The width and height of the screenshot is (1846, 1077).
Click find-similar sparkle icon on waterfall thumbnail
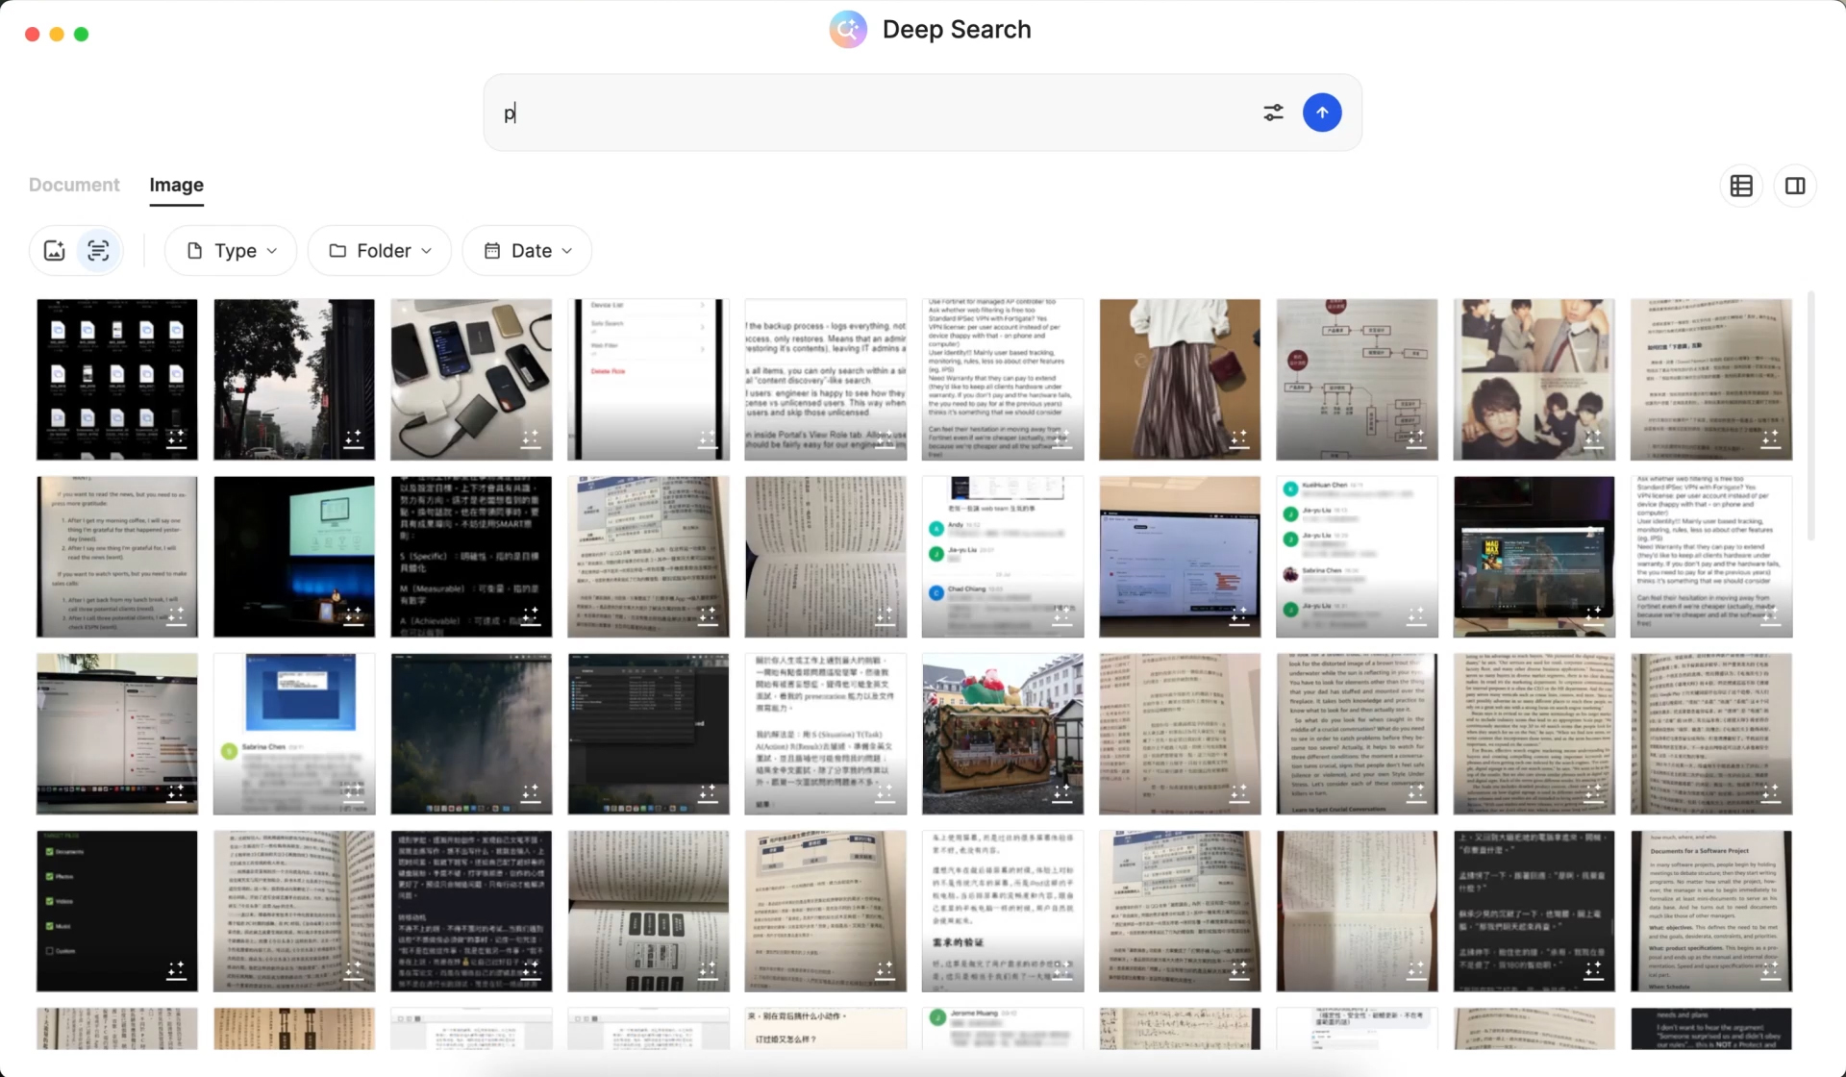click(x=531, y=793)
